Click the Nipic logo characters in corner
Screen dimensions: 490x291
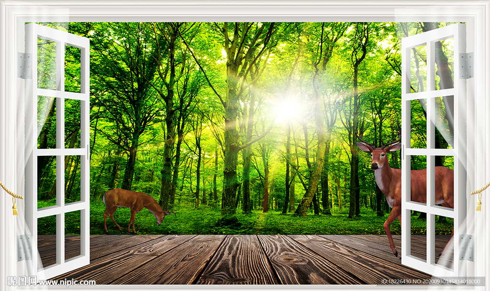tap(19, 281)
